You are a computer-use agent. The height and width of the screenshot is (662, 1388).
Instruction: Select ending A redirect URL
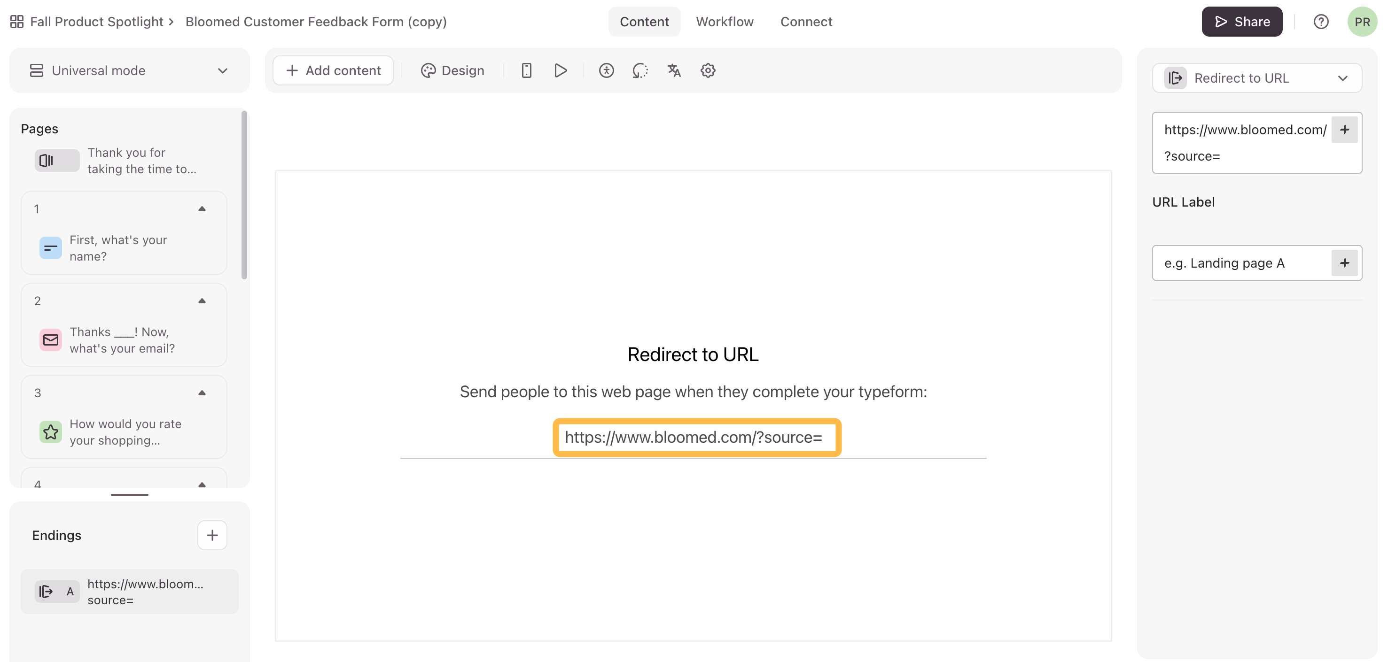[x=129, y=592]
